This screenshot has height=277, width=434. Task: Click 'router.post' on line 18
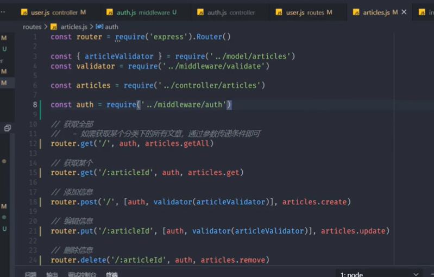74,202
